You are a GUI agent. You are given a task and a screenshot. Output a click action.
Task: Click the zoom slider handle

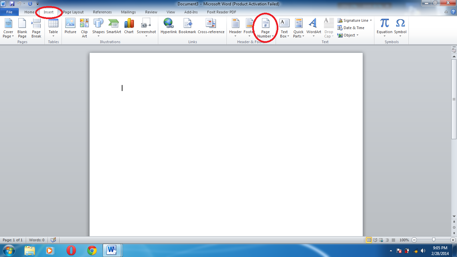click(434, 240)
